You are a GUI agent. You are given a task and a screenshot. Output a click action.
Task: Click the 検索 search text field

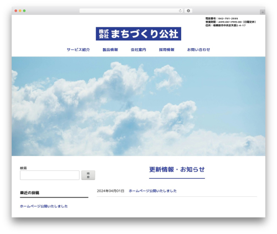(x=50, y=175)
